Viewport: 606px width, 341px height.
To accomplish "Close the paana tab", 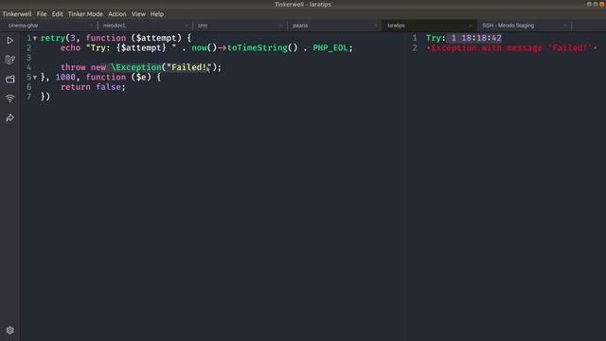I will [x=376, y=26].
